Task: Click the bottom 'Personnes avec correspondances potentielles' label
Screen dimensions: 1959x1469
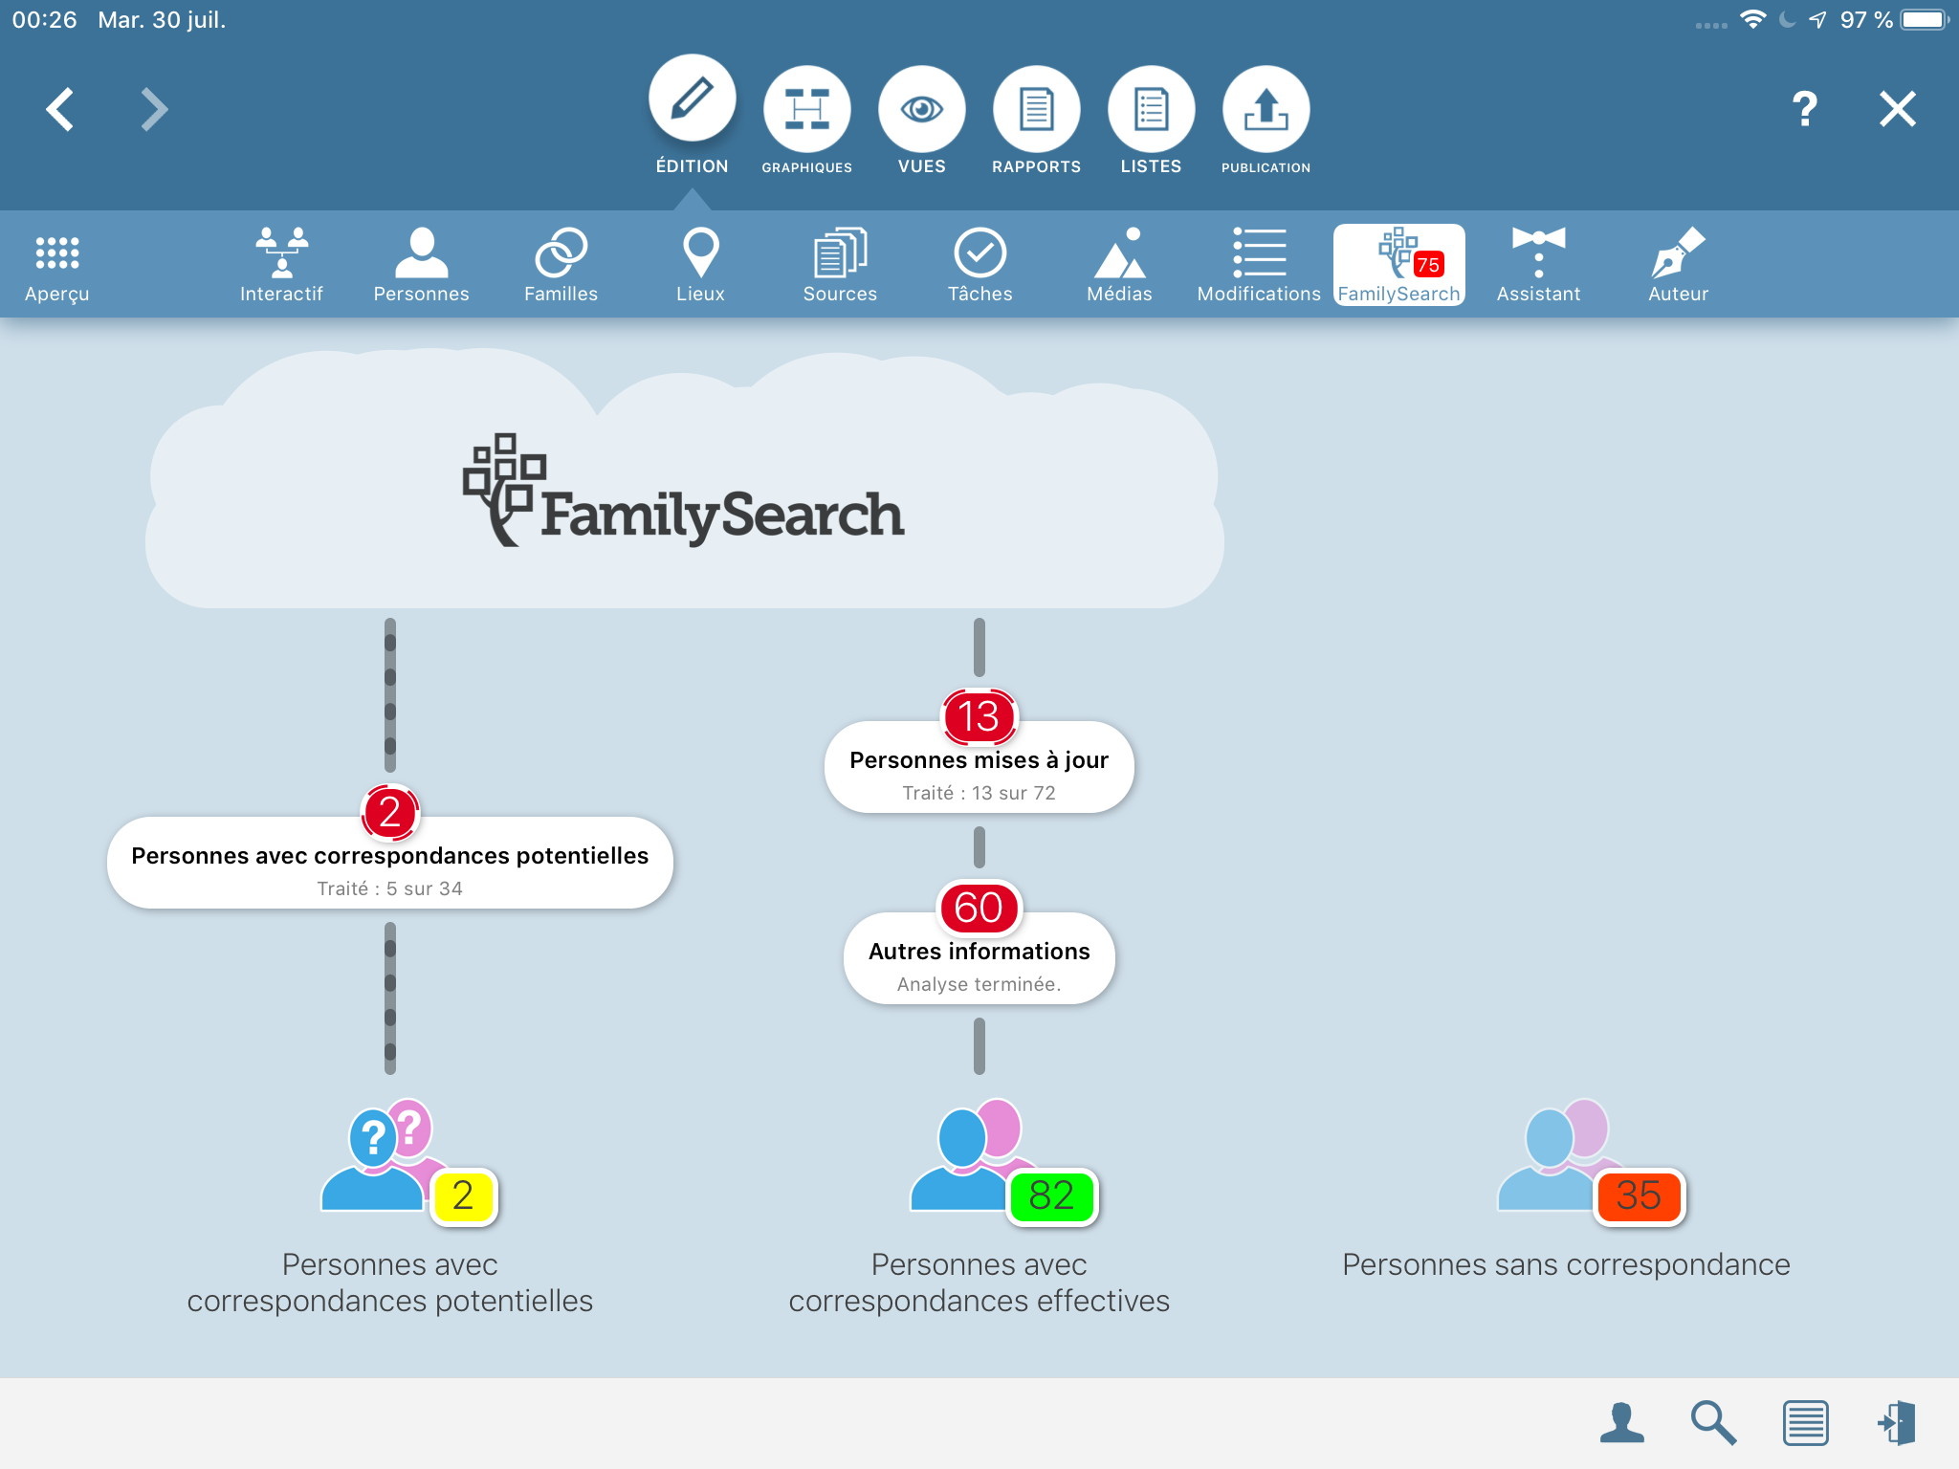Action: point(390,1283)
